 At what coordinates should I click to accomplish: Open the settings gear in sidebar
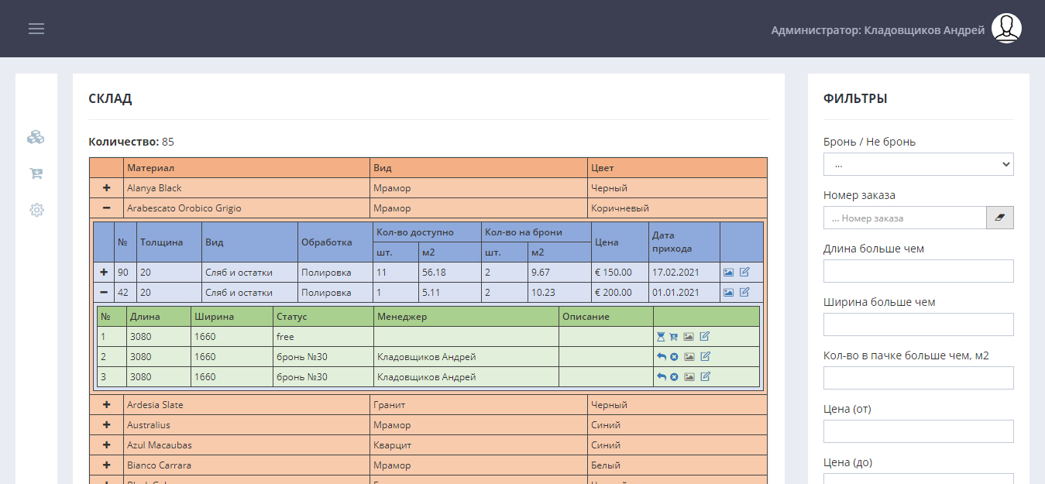(x=36, y=210)
